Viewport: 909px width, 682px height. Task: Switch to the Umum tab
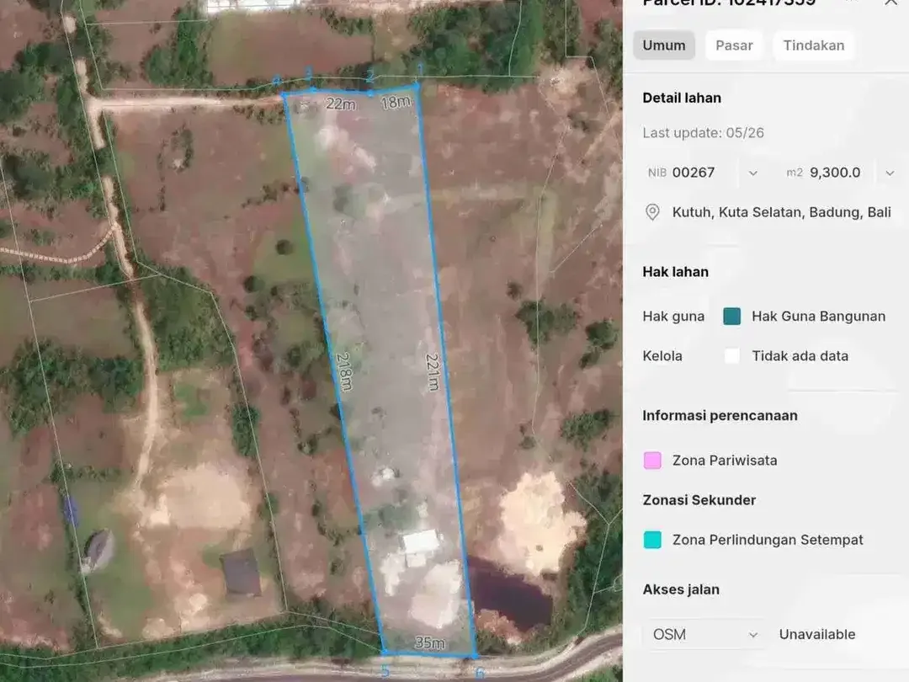[664, 45]
